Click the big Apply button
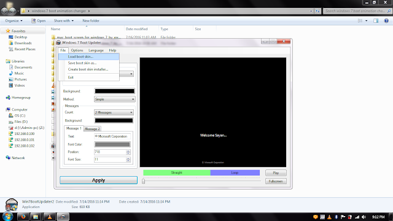The width and height of the screenshot is (393, 221). [x=98, y=180]
